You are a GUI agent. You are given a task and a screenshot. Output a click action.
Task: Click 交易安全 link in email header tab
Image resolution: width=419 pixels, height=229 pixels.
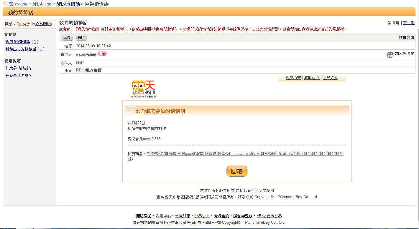(x=330, y=78)
